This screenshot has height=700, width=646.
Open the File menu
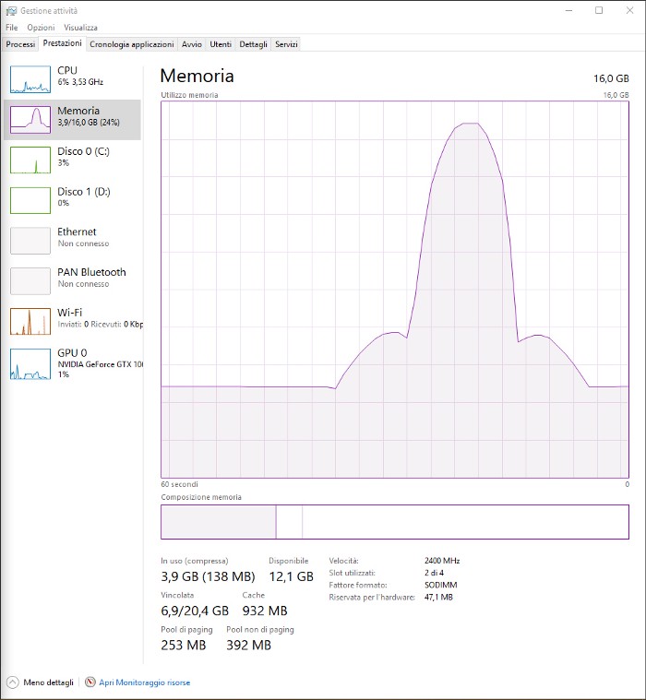click(x=12, y=28)
